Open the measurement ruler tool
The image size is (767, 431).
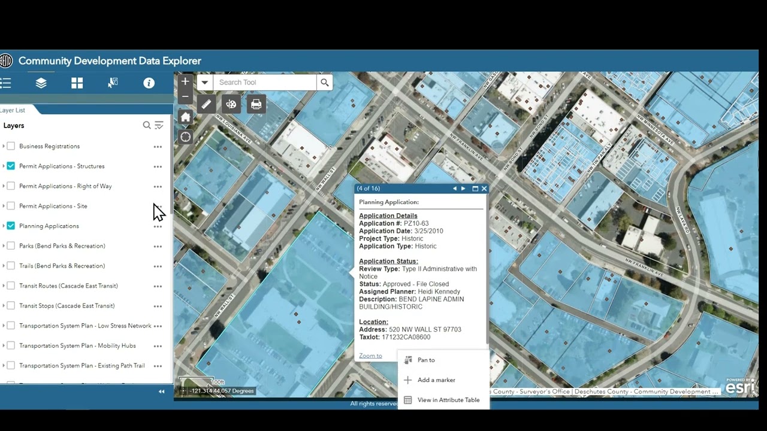point(206,104)
